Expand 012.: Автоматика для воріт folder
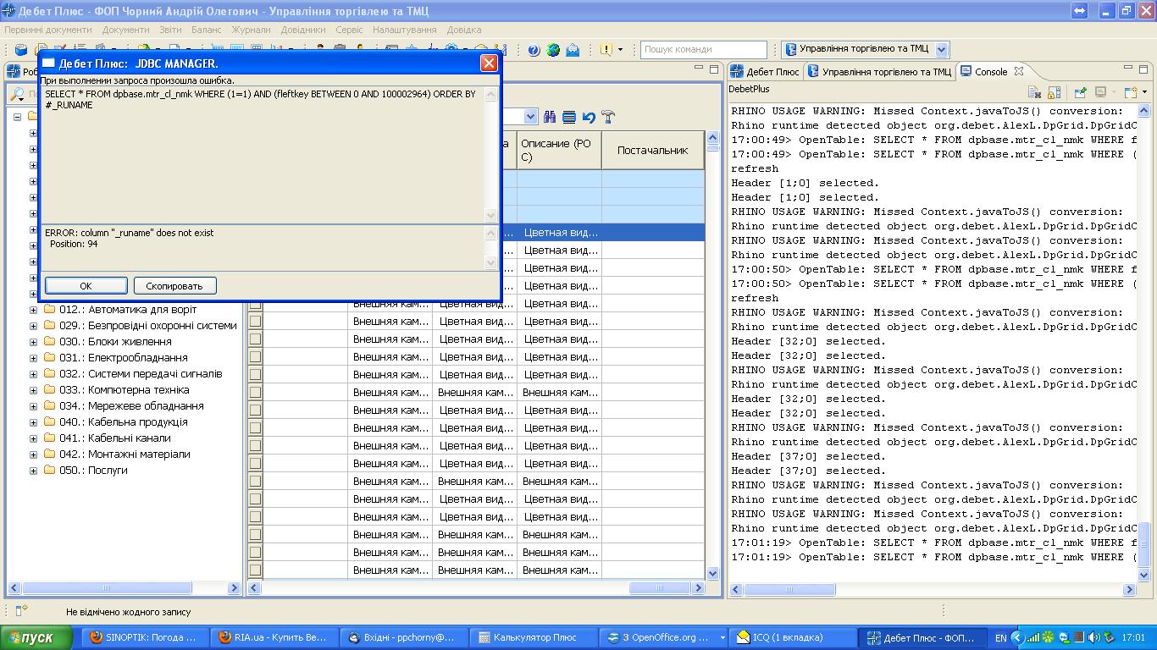Viewport: 1157px width, 650px height. coord(33,310)
